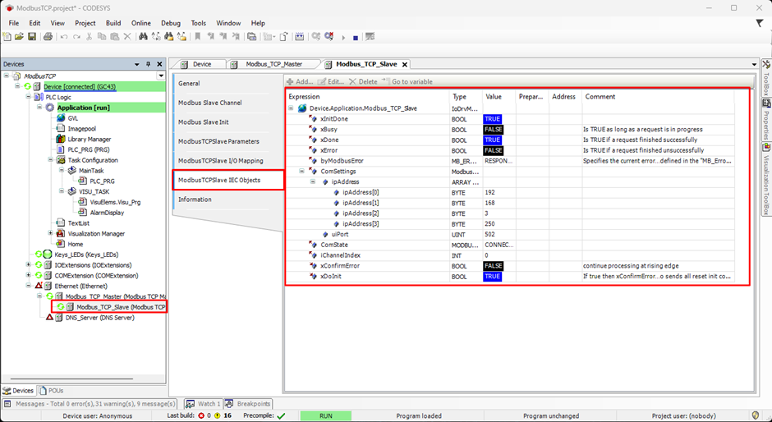Open ModbusTCPSlave I/O Mapping page

[x=221, y=161]
